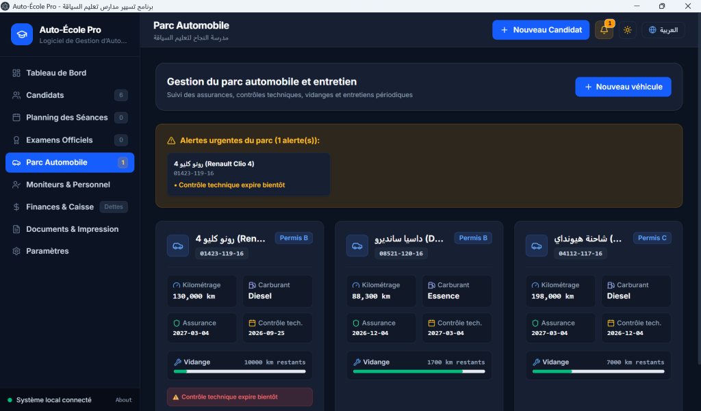Click plate number 08521-120-16
The width and height of the screenshot is (701, 411).
(x=401, y=253)
